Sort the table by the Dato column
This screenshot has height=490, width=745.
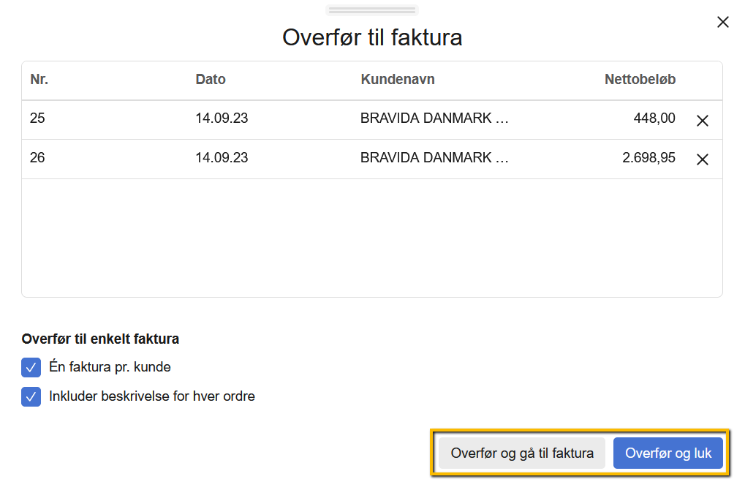tap(211, 80)
